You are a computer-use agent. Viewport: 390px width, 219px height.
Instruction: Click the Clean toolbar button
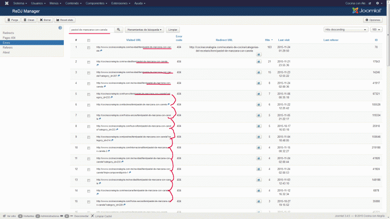click(29, 20)
